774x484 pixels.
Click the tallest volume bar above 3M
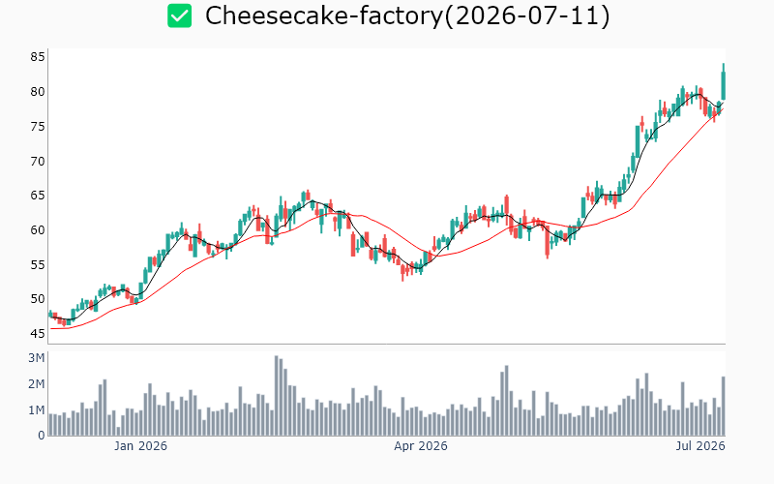tap(277, 396)
